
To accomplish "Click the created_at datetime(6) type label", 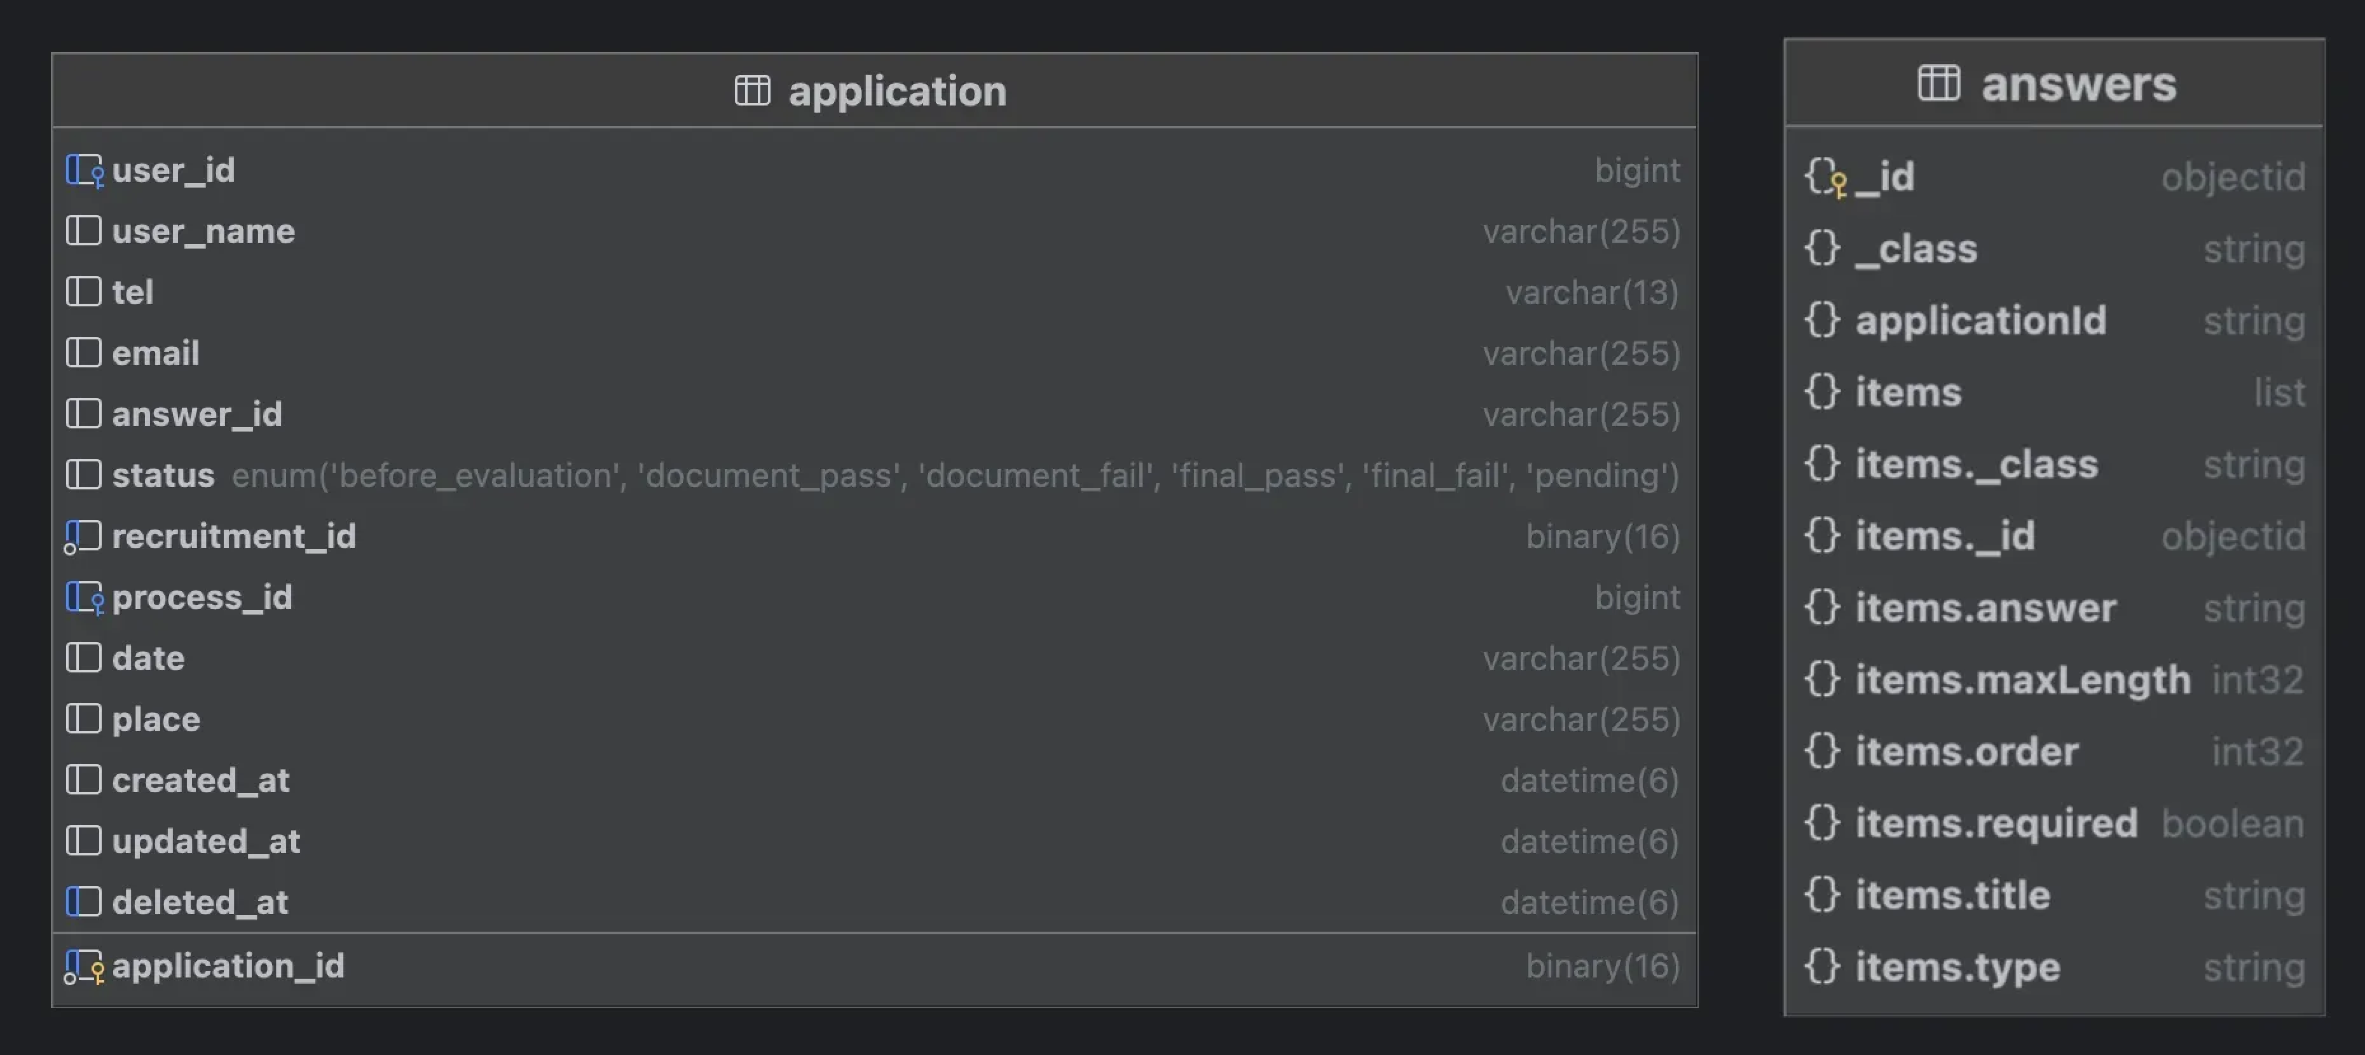I will 1589,780.
